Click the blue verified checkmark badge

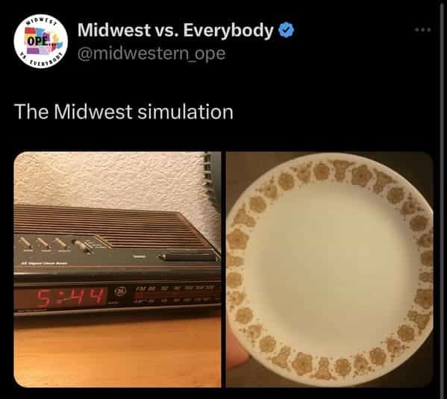click(x=286, y=30)
